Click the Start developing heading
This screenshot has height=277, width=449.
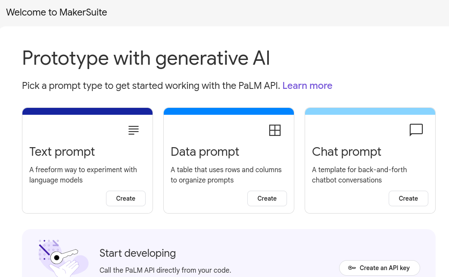point(138,253)
